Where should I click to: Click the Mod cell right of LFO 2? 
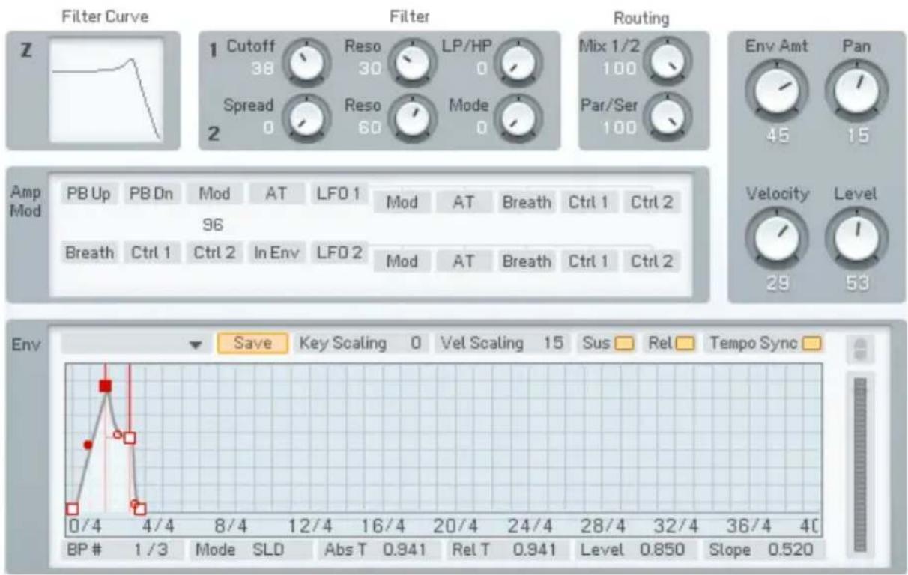coord(401,260)
